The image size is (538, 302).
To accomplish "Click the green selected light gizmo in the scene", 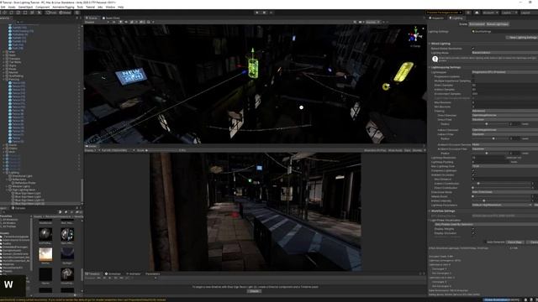I will coord(253,68).
